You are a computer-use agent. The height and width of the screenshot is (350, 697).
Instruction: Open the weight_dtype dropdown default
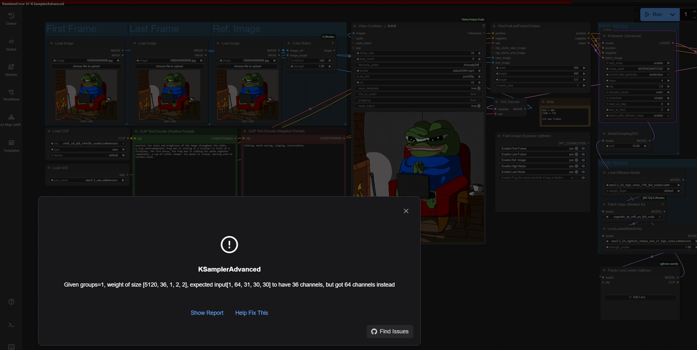point(642,191)
